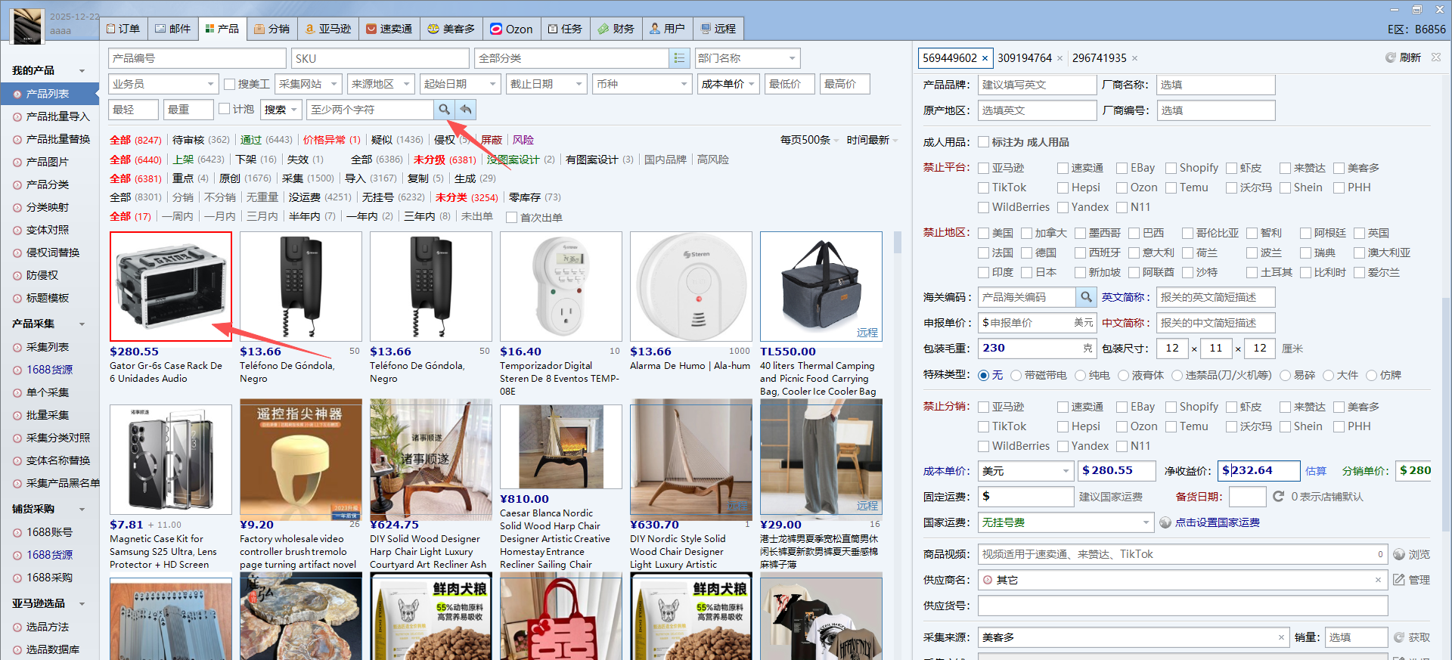Open the 财务 tab

[616, 29]
